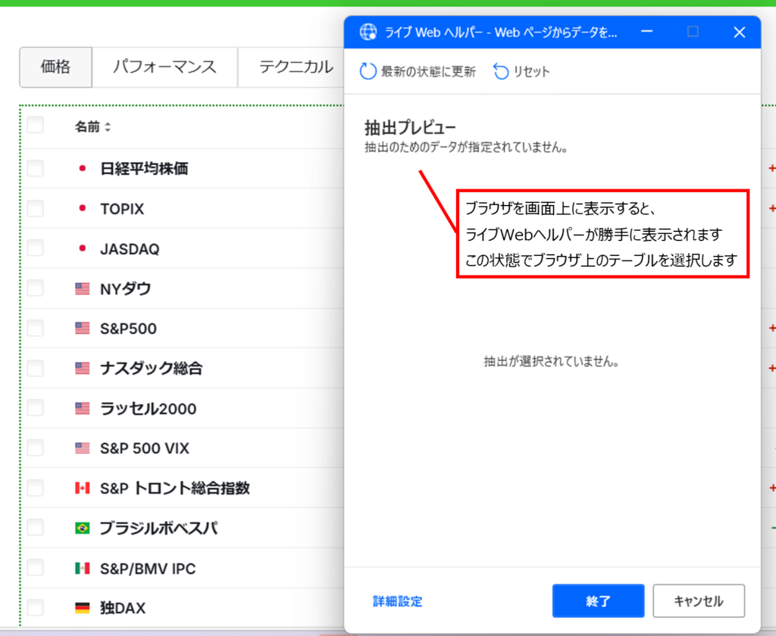Check the box for 日経平均株価
Viewport: 776px width, 636px height.
click(x=35, y=168)
